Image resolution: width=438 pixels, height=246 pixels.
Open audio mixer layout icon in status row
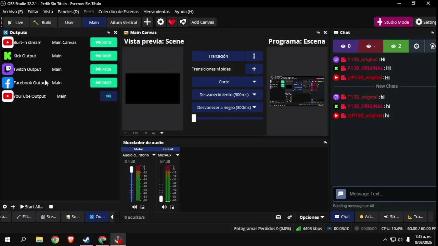[279, 217]
